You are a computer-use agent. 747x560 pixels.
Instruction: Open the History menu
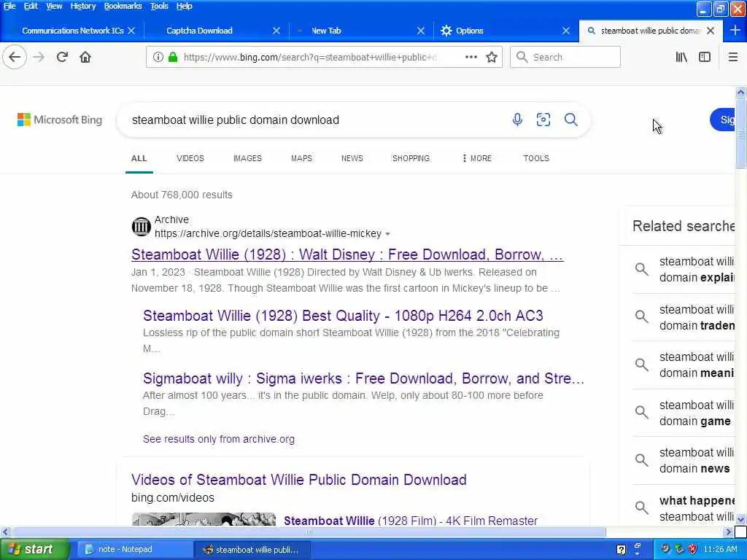(x=83, y=6)
